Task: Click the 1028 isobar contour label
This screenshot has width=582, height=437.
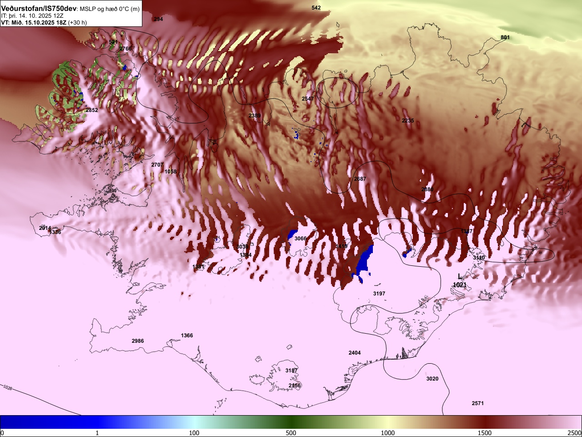Action: pos(7,388)
